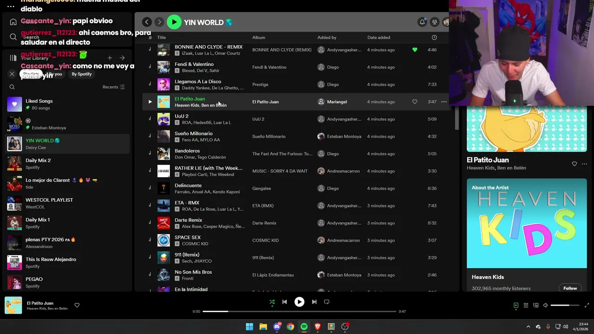
Task: Select the Fendi & Valentino track title
Action: tap(194, 64)
